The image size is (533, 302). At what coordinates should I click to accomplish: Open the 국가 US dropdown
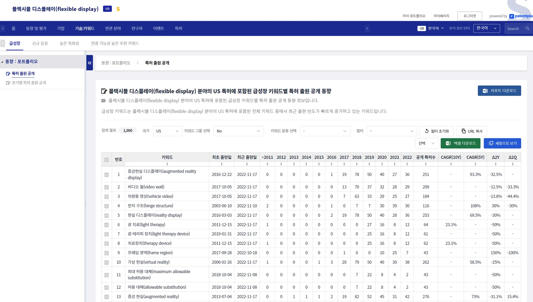coord(167,131)
